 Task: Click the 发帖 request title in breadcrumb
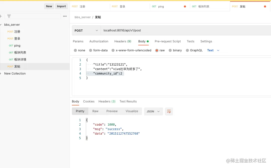(x=98, y=17)
